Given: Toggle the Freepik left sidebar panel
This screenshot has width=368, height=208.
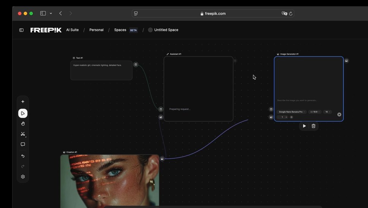Looking at the screenshot, I should click(21, 30).
